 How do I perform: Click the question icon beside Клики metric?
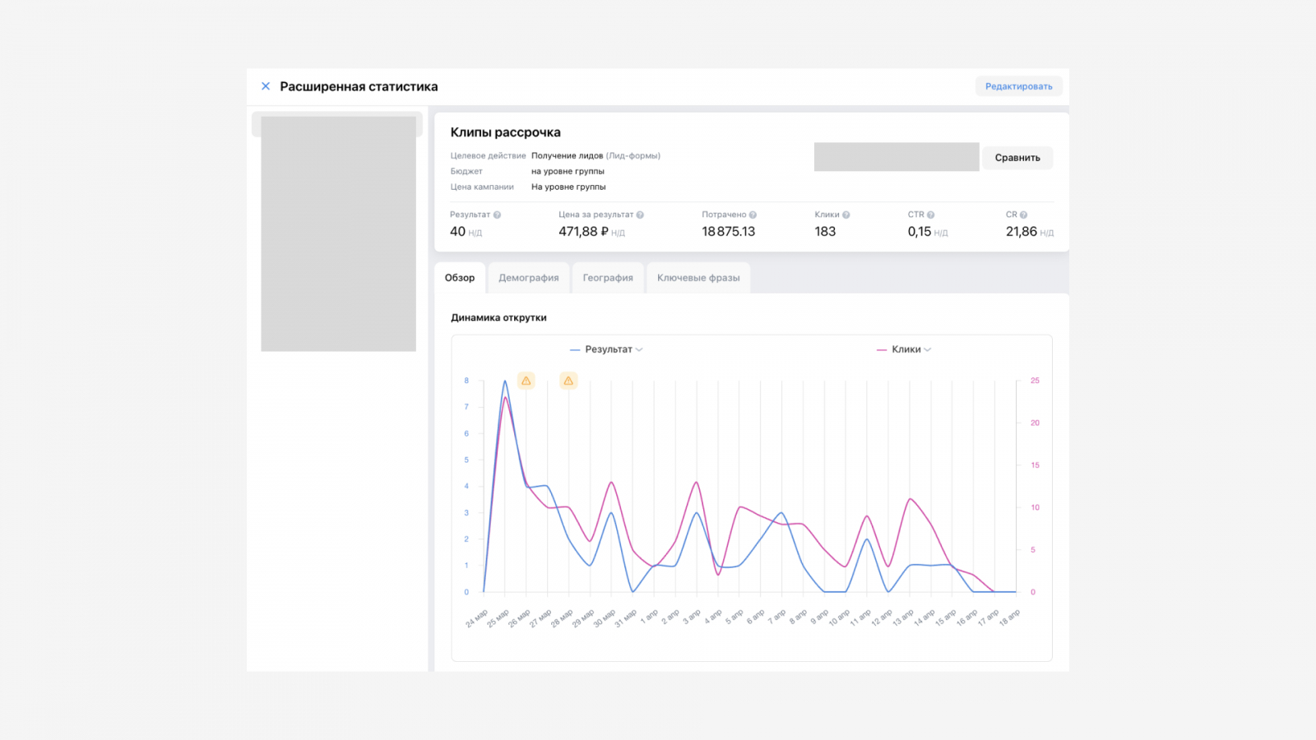click(x=846, y=215)
